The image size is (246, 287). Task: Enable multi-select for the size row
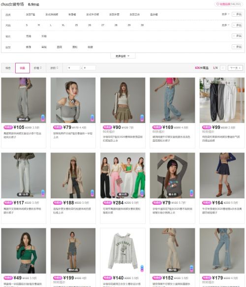(x=237, y=25)
